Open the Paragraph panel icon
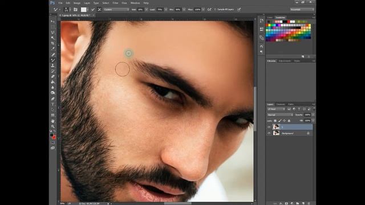The width and height of the screenshot is (365, 205). pyautogui.click(x=262, y=52)
